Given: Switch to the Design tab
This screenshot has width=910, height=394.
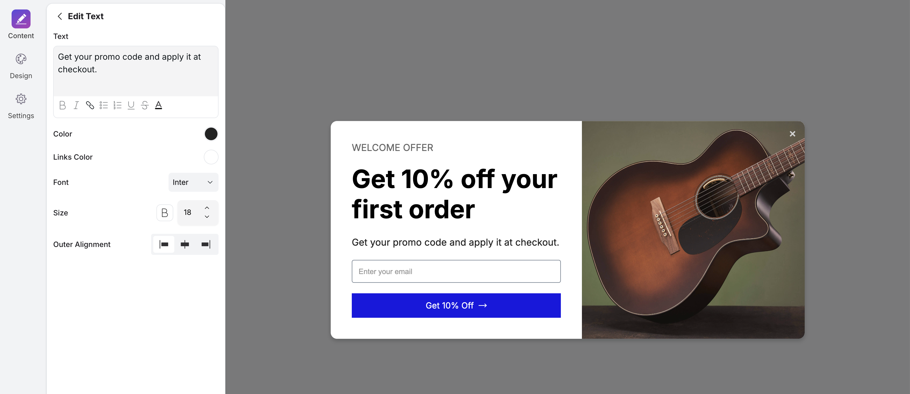Looking at the screenshot, I should 21,66.
